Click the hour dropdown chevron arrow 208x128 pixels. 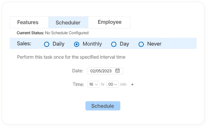click(x=97, y=84)
